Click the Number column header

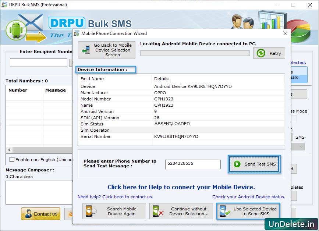24,90
